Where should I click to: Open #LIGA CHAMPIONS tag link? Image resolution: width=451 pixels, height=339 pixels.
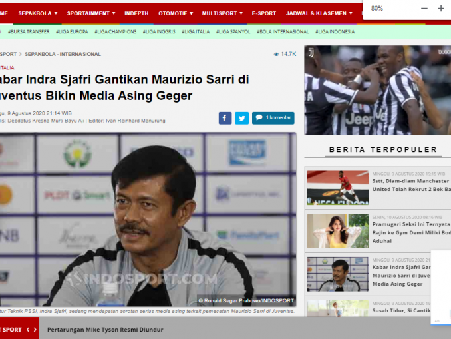(115, 32)
